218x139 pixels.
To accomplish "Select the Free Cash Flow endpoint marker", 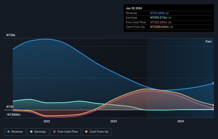I will click(x=213, y=108).
